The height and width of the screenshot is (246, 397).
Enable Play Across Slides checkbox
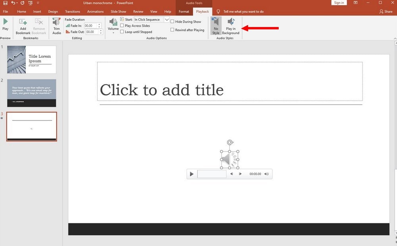click(x=122, y=26)
